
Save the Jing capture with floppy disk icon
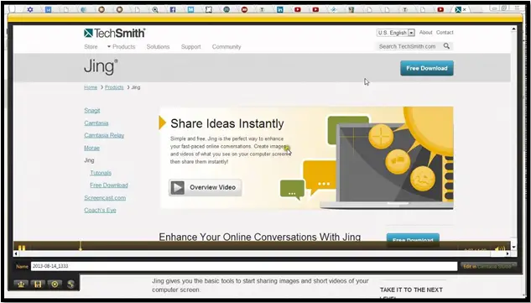(38, 284)
